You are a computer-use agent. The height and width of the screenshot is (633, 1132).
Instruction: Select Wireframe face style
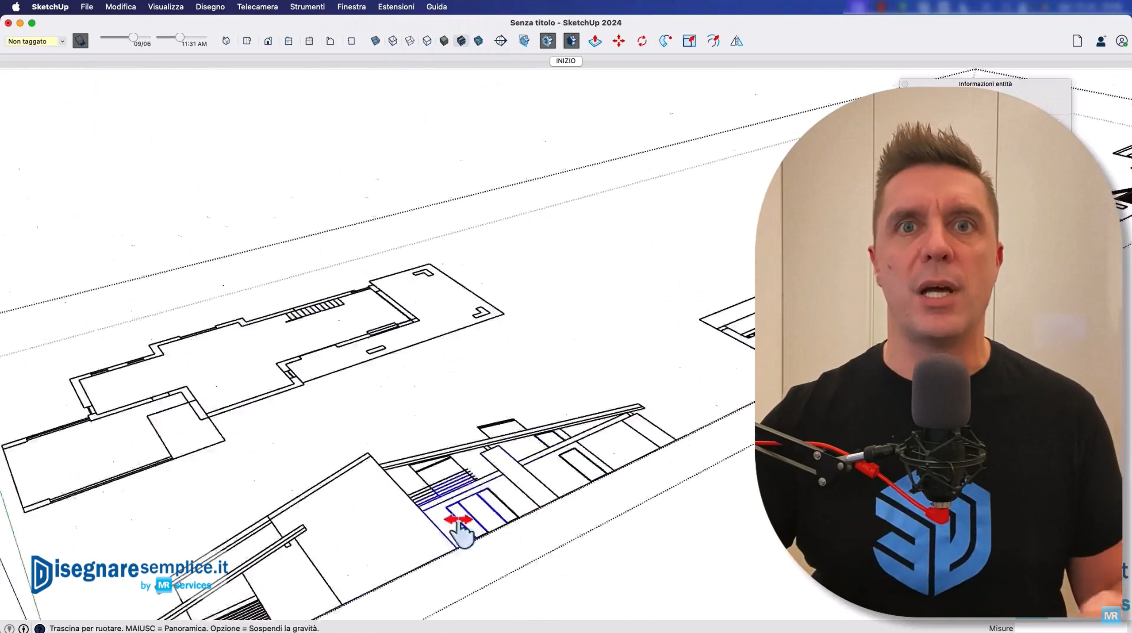(x=410, y=41)
